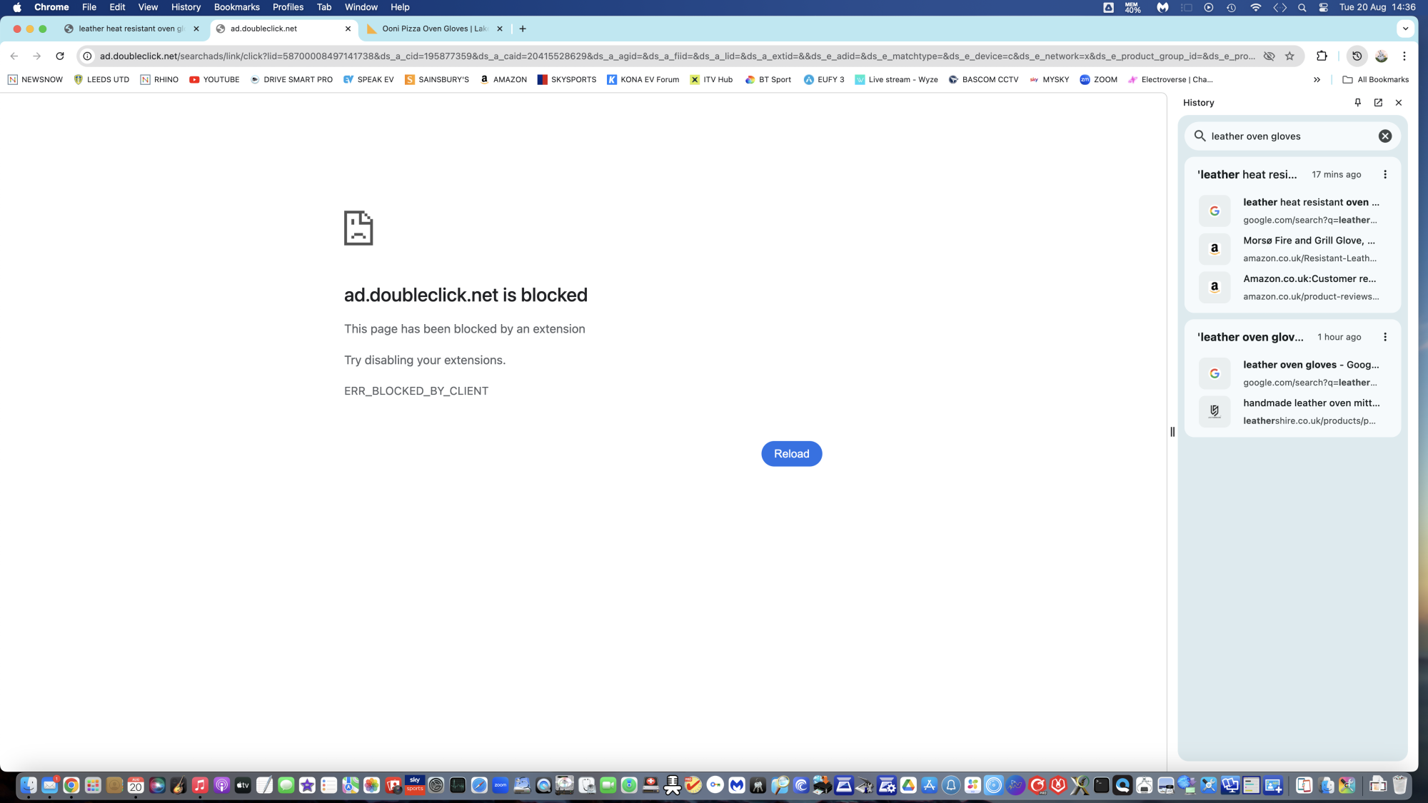Image resolution: width=1428 pixels, height=803 pixels.
Task: Expand hidden bookmarks chevron
Action: [x=1317, y=79]
